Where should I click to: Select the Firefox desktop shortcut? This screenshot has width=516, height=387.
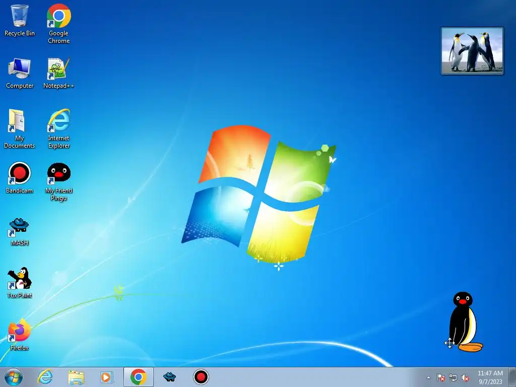pyautogui.click(x=20, y=335)
